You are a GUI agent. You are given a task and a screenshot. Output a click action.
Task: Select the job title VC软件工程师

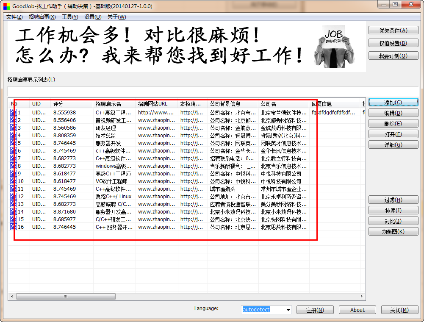(111, 181)
